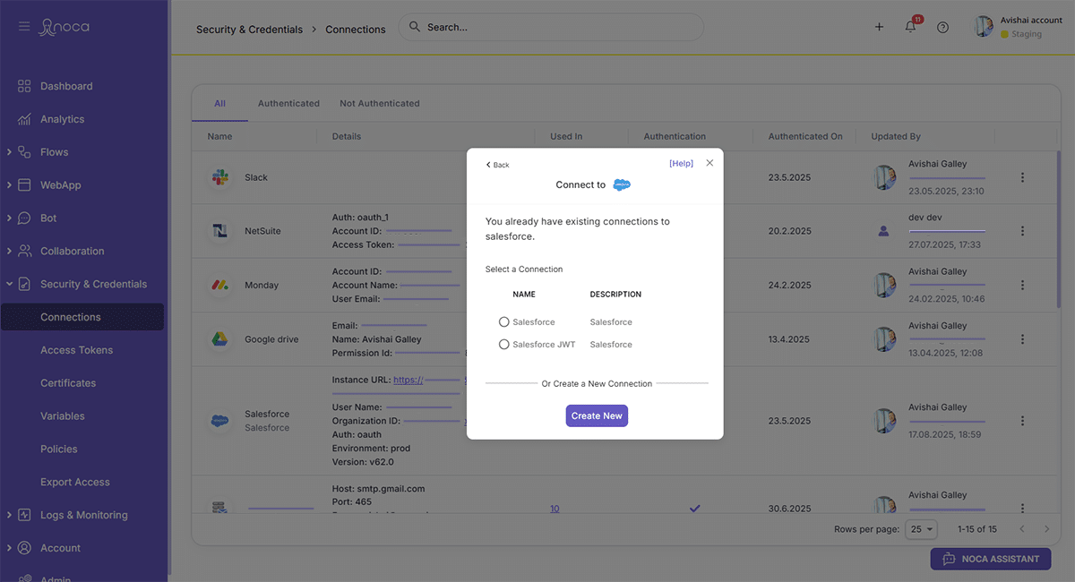Click the Dashboard sidebar icon
Image resolution: width=1075 pixels, height=582 pixels.
[25, 86]
